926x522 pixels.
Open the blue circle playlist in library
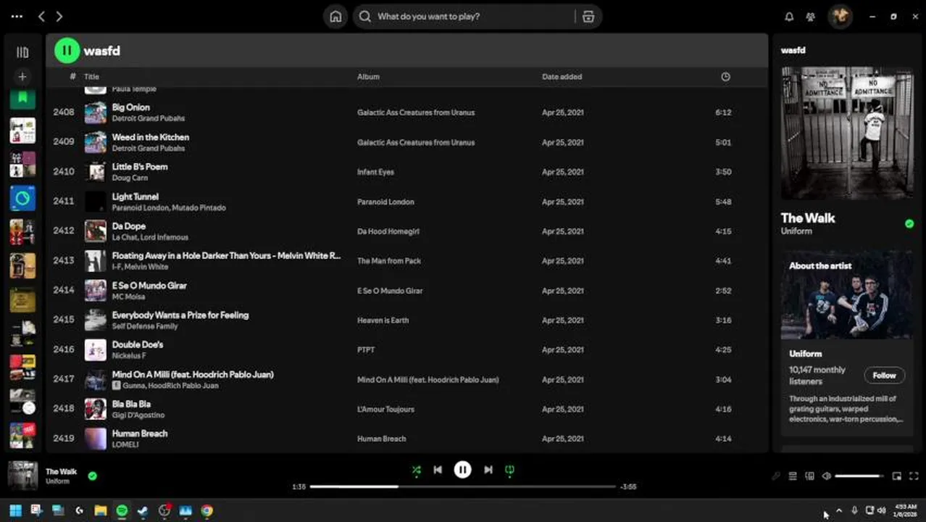pyautogui.click(x=22, y=198)
